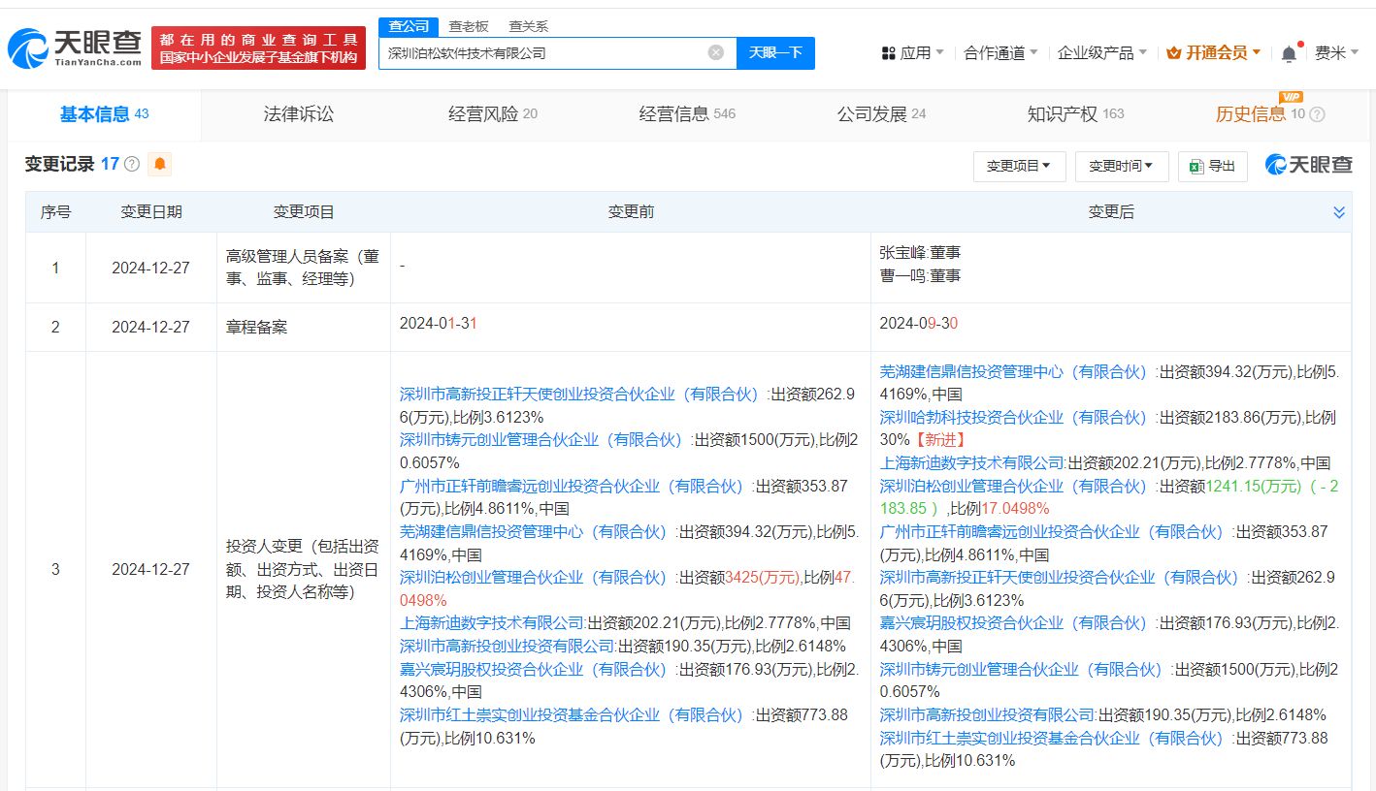Image resolution: width=1376 pixels, height=791 pixels.
Task: Expand the 企业级产品 menu
Action: pos(1102,53)
